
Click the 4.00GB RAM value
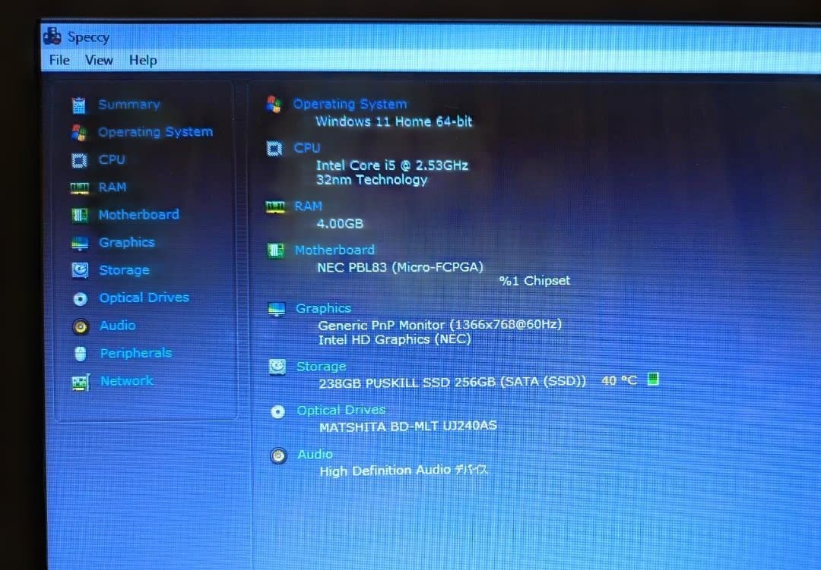340,224
